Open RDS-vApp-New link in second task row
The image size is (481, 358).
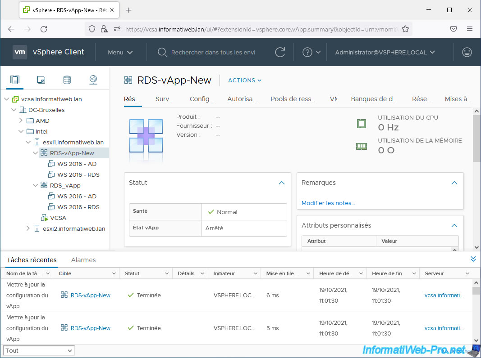(91, 328)
